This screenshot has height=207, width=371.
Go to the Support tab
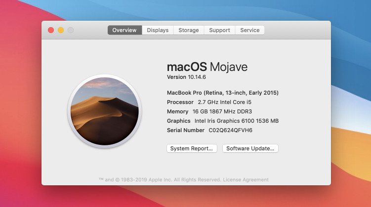pyautogui.click(x=219, y=30)
